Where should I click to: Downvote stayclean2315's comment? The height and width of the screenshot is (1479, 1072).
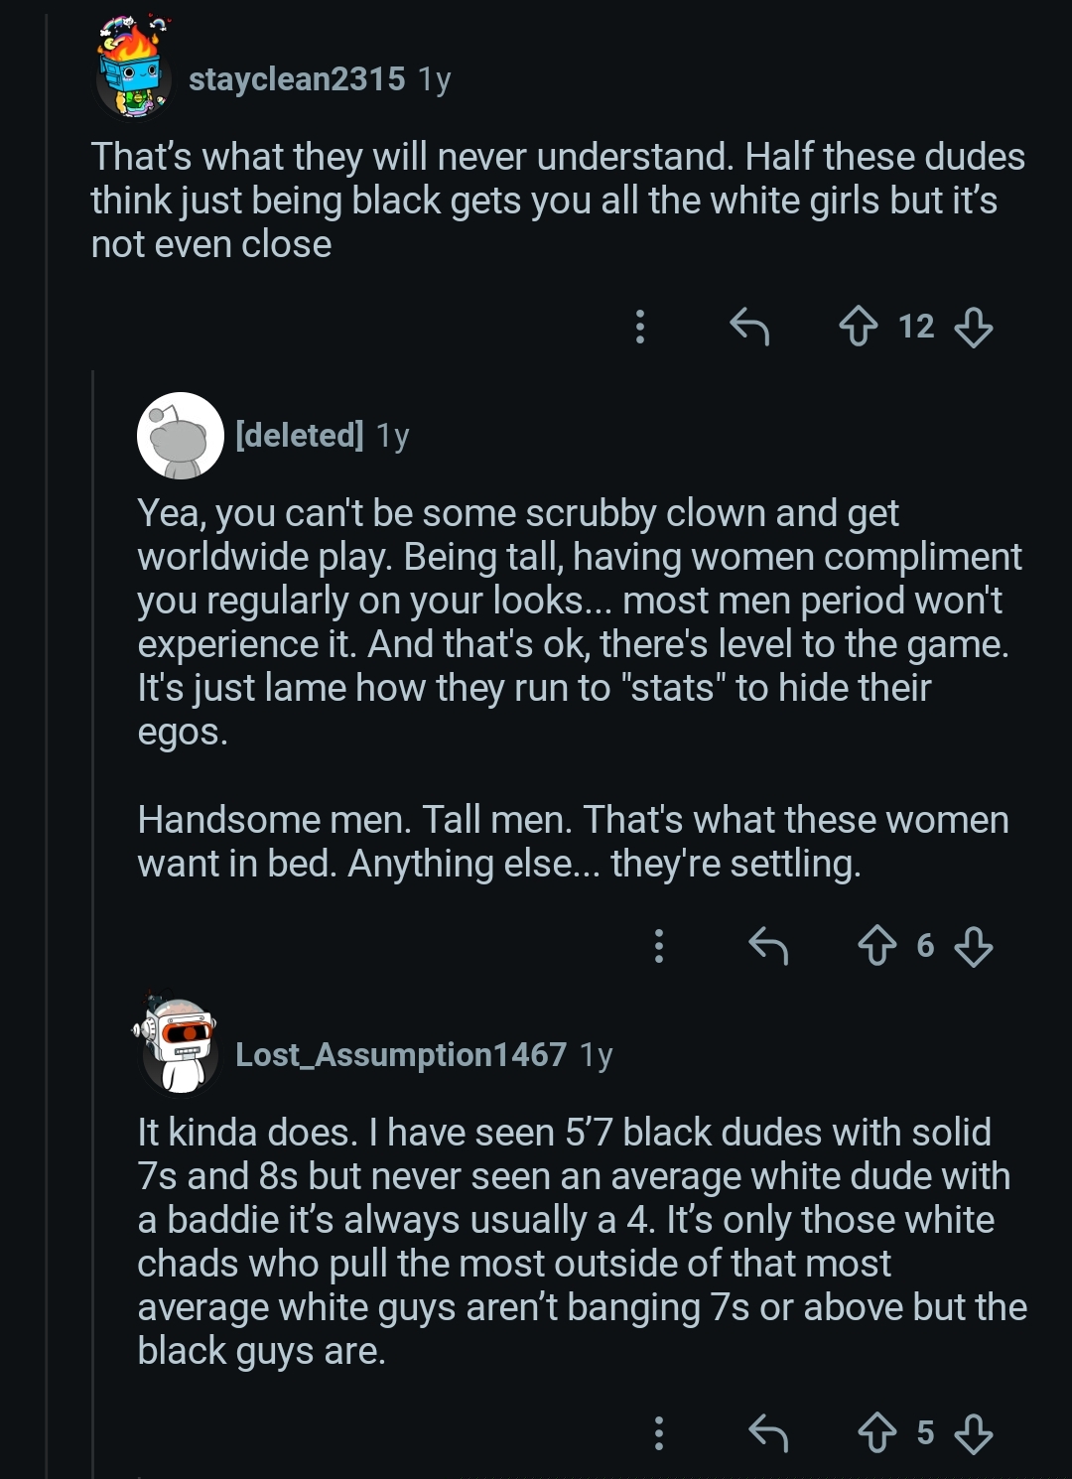pyautogui.click(x=973, y=326)
